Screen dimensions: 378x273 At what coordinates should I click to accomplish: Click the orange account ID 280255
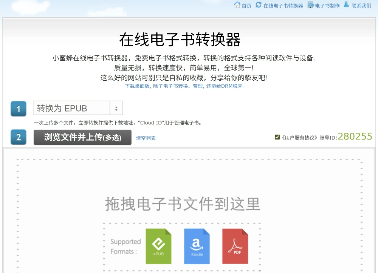(x=355, y=136)
